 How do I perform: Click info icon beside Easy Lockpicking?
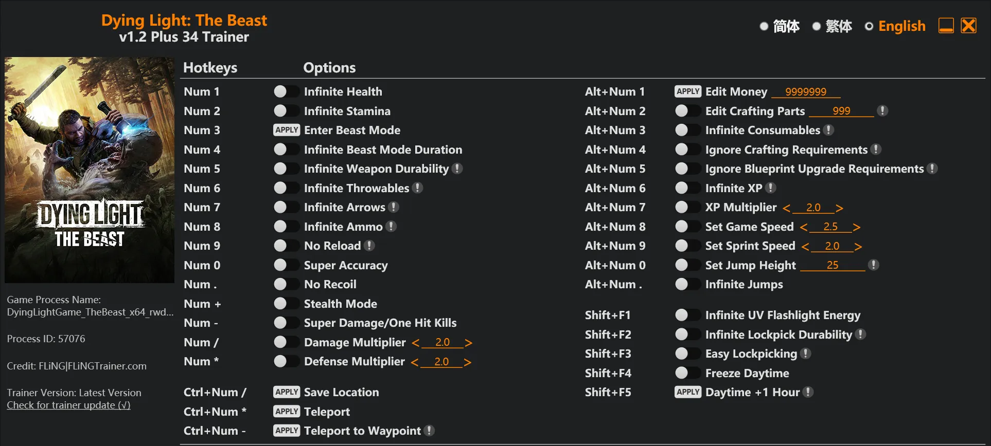coord(806,354)
